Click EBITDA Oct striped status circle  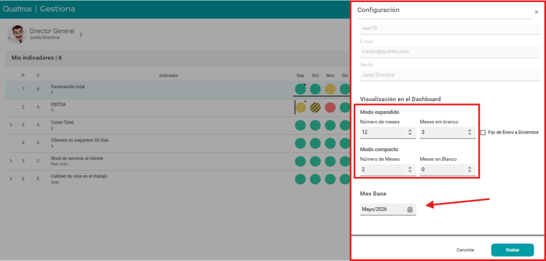315,107
